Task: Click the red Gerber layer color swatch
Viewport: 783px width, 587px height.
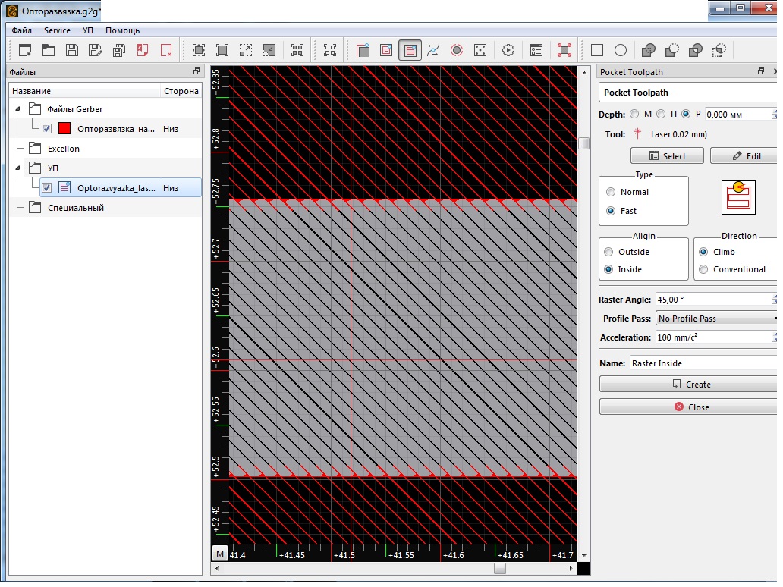Action: [64, 128]
